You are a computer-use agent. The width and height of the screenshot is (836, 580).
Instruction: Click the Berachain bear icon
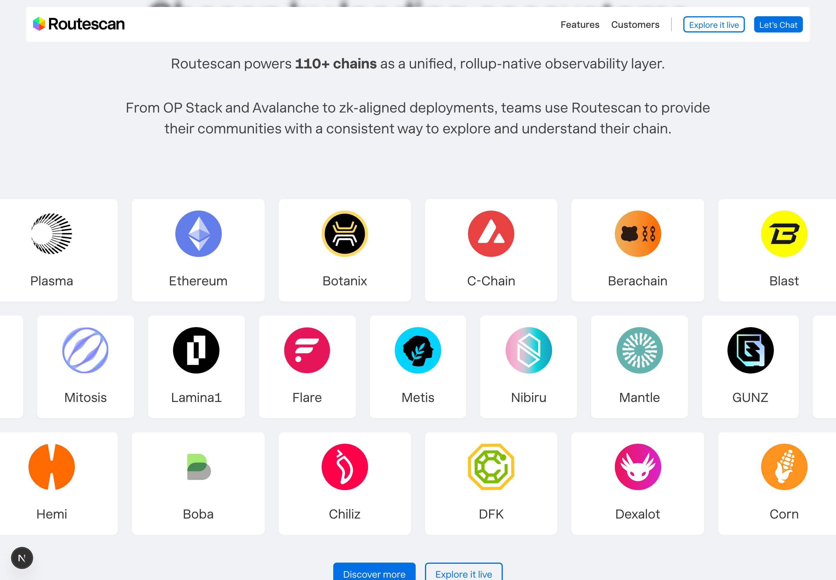tap(638, 234)
